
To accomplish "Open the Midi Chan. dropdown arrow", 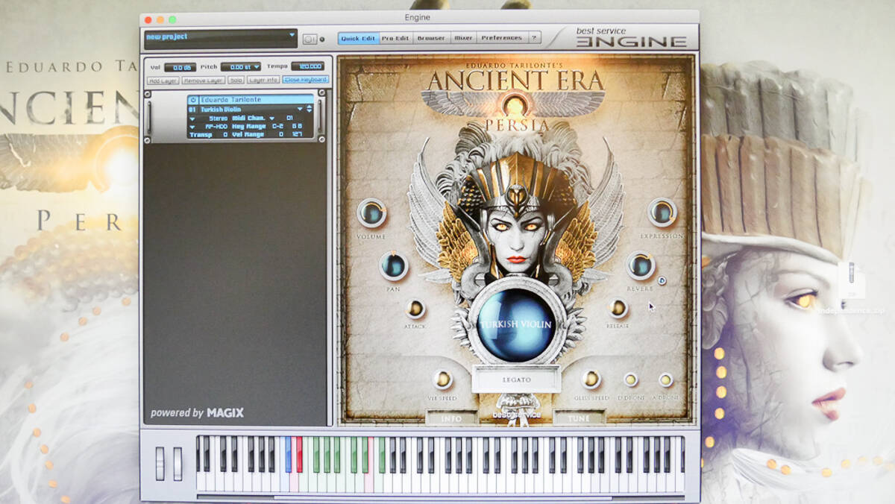I will point(271,118).
